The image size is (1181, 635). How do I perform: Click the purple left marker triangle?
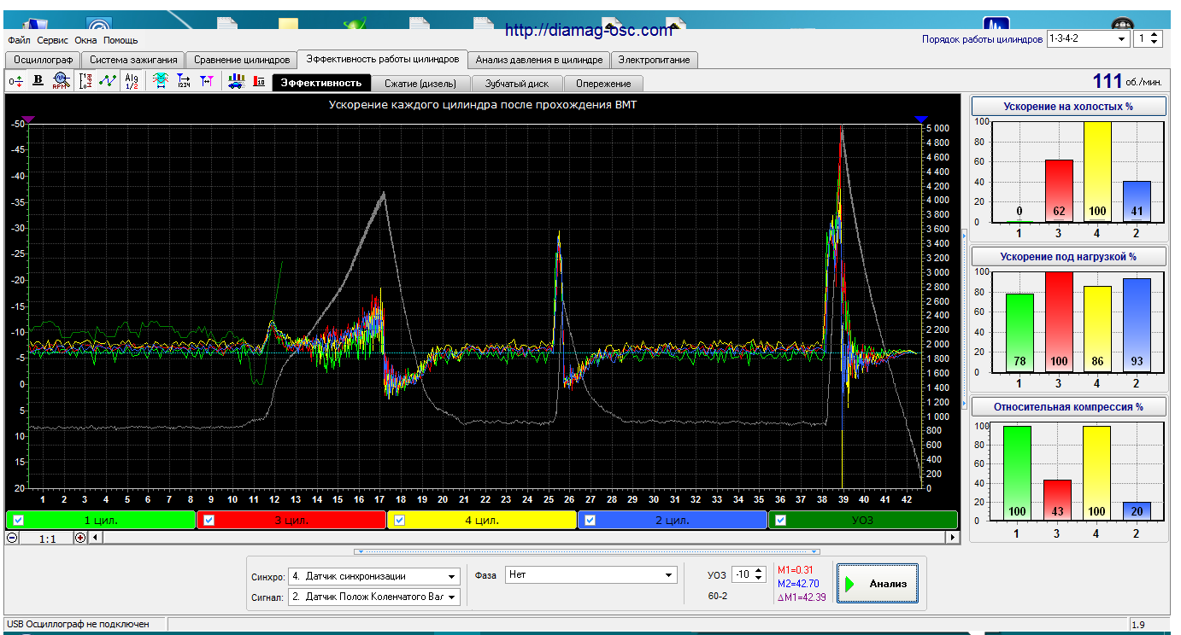click(x=28, y=119)
